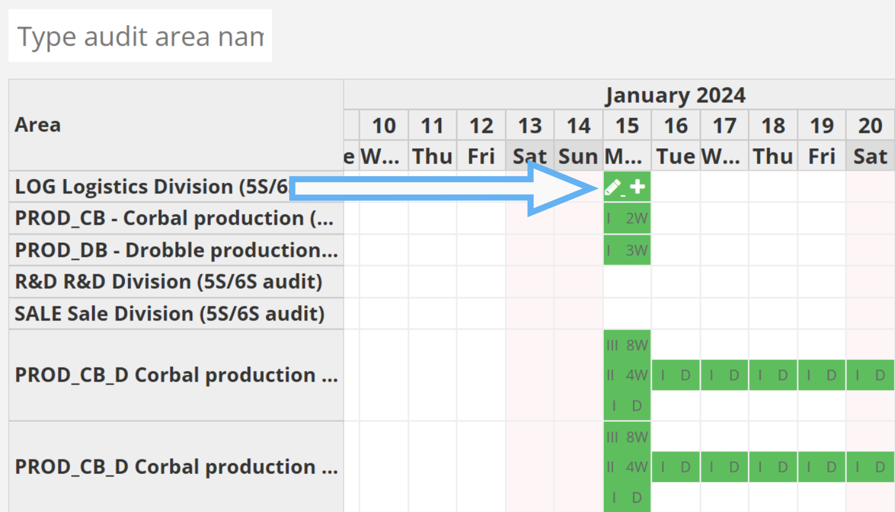Open the 2W audit cell for PROD_CB

coord(627,219)
